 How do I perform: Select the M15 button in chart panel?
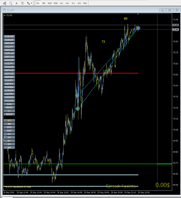click(9, 127)
